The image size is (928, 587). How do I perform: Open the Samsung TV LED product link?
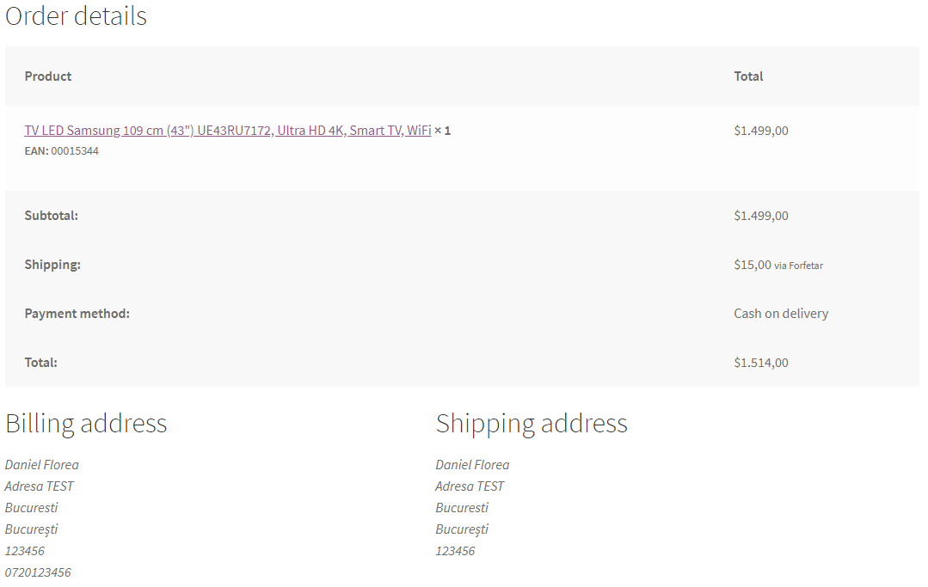228,131
